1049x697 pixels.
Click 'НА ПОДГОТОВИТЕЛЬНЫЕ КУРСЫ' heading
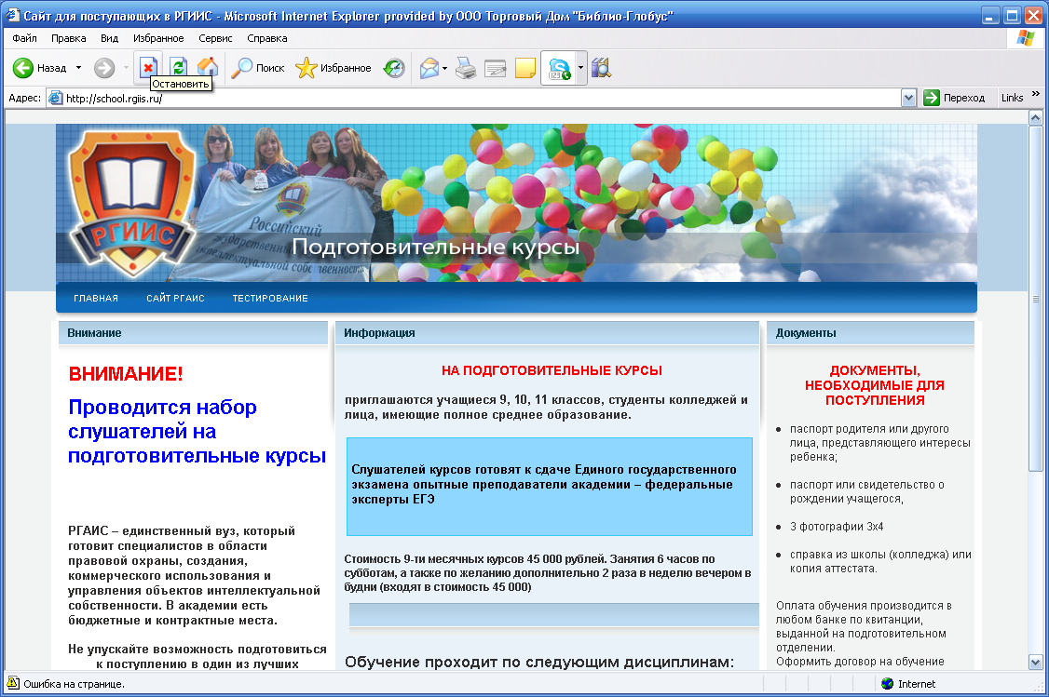click(x=552, y=371)
